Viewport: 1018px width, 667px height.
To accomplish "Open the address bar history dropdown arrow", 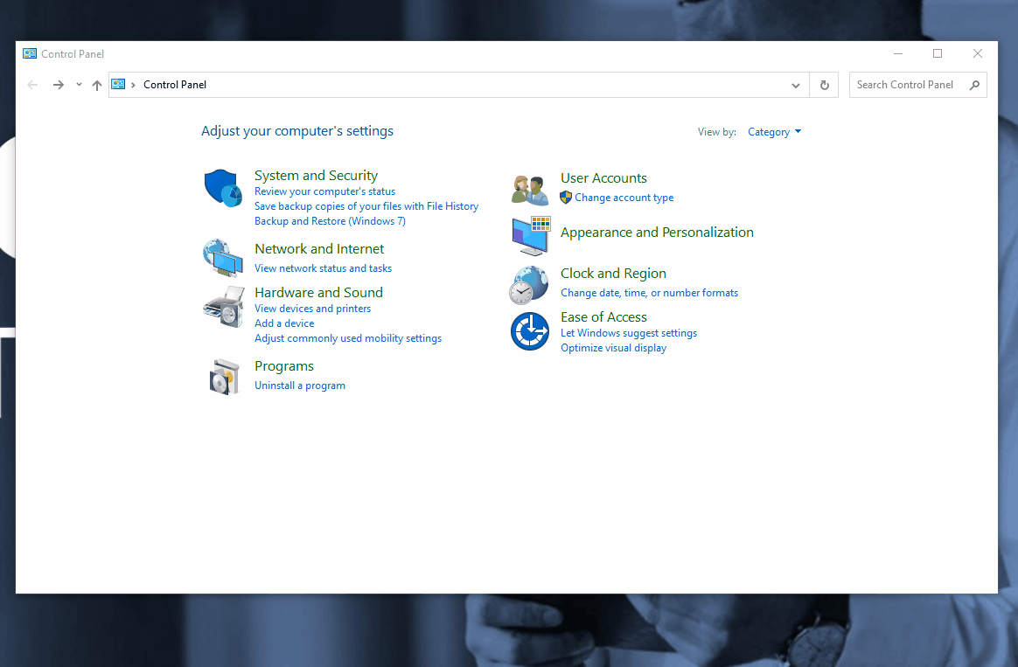I will (x=795, y=85).
